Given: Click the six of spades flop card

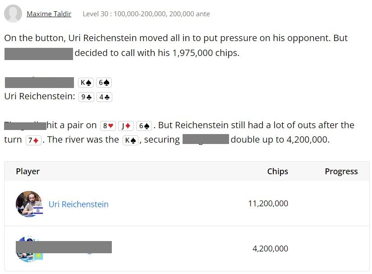Looking at the screenshot, I should coord(144,125).
